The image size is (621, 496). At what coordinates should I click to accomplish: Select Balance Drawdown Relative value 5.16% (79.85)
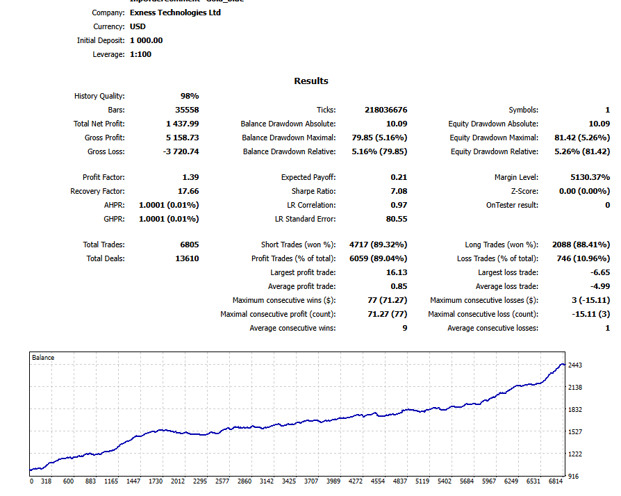379,151
